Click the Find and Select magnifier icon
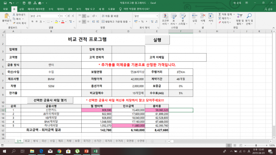This screenshot has height=155, width=276. click(249, 16)
